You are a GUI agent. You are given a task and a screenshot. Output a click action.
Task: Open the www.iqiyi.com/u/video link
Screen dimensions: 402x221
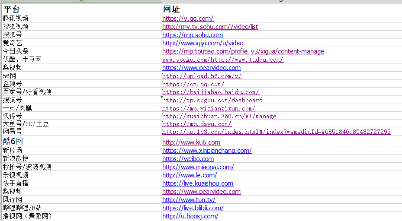(203, 43)
